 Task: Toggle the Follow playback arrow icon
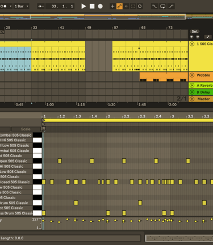(x=41, y=6)
